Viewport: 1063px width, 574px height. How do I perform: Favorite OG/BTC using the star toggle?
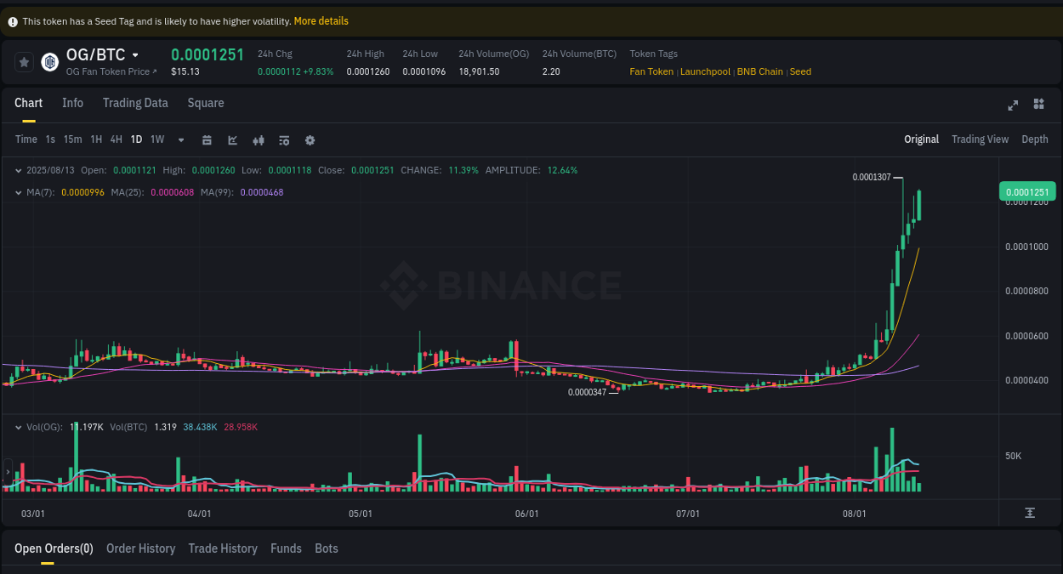pyautogui.click(x=24, y=61)
